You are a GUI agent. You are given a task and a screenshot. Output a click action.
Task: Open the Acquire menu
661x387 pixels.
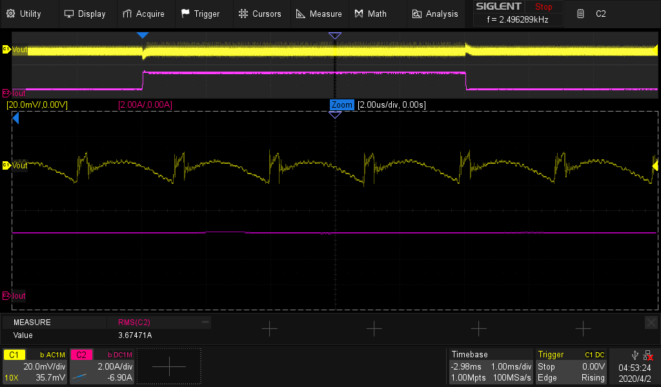(x=143, y=14)
